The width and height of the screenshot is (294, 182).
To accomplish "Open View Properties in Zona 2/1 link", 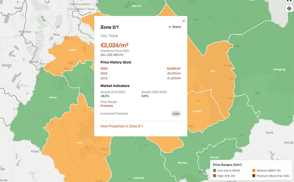I will tap(121, 126).
